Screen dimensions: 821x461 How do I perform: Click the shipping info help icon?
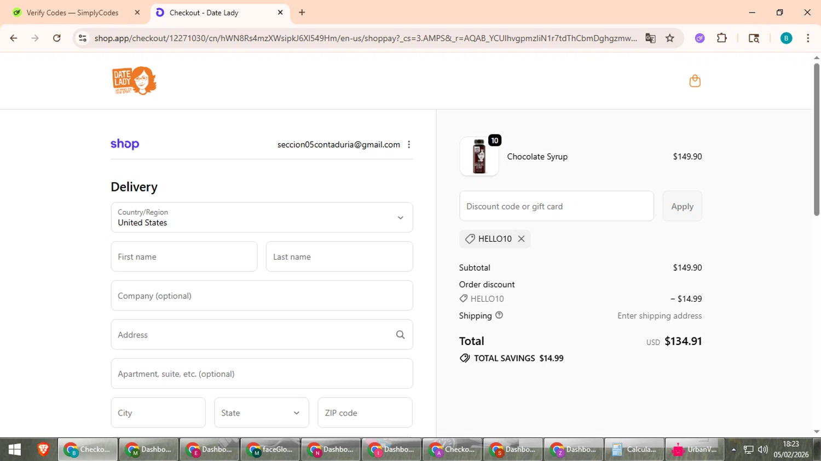pyautogui.click(x=499, y=315)
